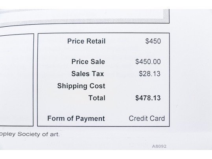Click the Shipping Cost label
212x159 pixels.
pyautogui.click(x=81, y=86)
